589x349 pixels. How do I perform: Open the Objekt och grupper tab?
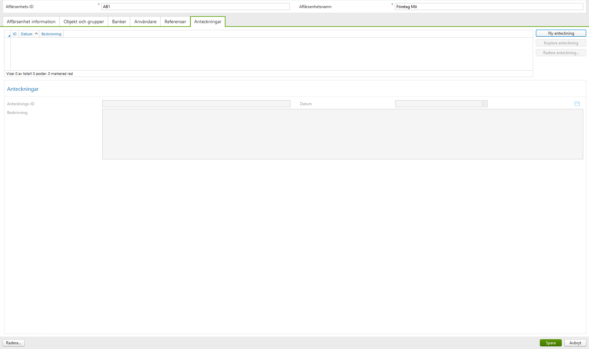tap(83, 21)
